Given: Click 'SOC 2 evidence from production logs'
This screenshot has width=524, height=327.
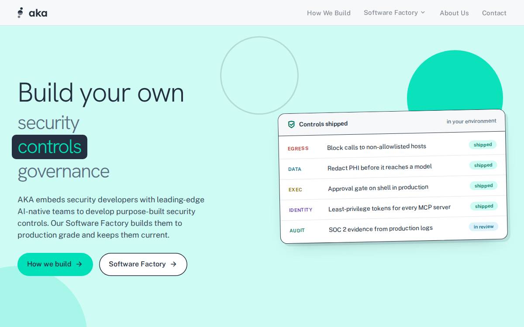Looking at the screenshot, I should click(x=381, y=228).
